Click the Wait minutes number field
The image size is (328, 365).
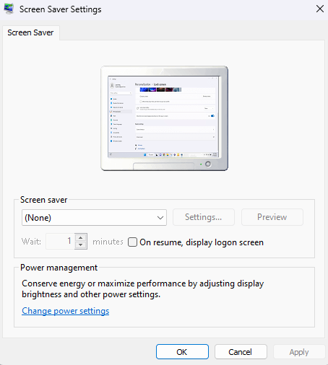tap(60, 241)
